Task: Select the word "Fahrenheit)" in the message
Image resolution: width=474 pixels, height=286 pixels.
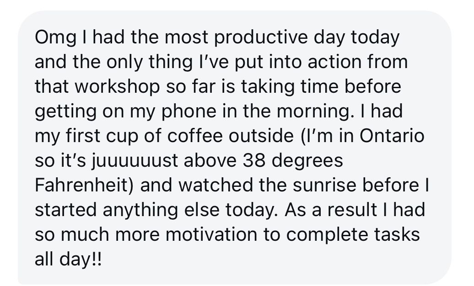Action: 84,185
